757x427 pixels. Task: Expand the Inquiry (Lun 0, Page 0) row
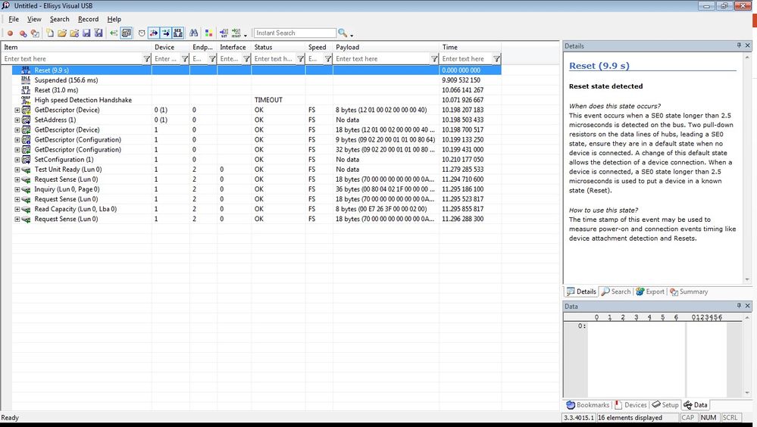click(17, 189)
